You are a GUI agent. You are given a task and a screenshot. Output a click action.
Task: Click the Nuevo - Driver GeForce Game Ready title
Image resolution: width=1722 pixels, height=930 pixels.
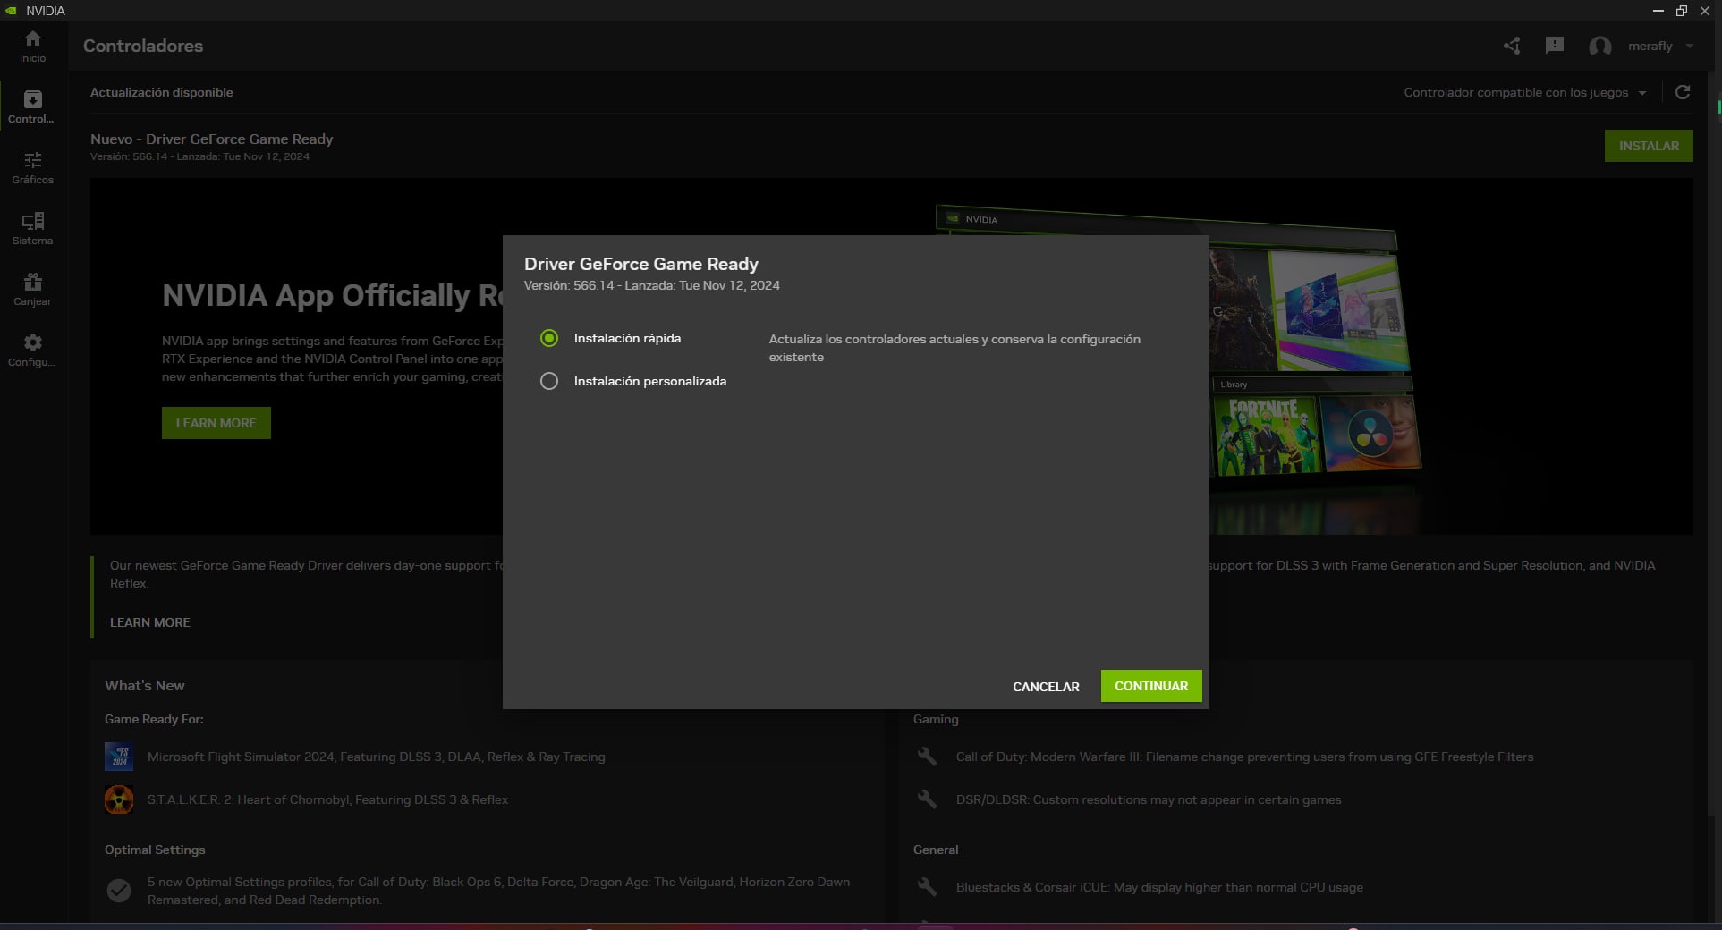click(211, 139)
